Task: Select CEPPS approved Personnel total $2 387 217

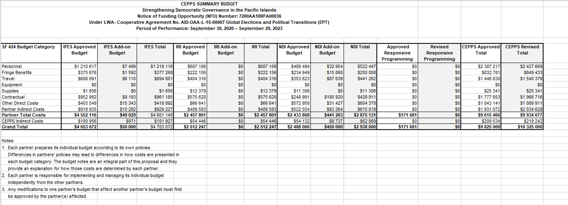Action: [x=489, y=66]
